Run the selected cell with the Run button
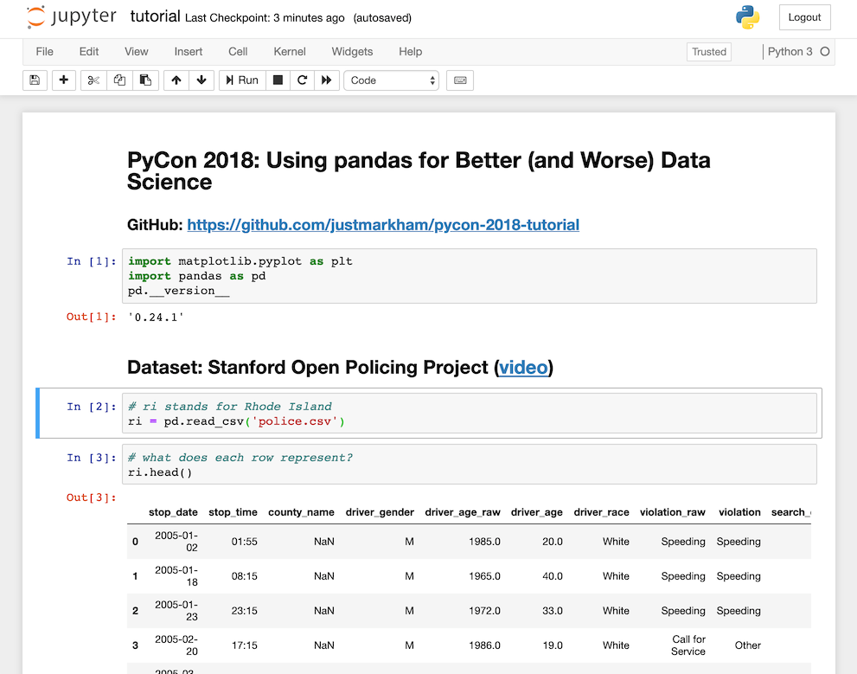The width and height of the screenshot is (857, 674). point(241,80)
